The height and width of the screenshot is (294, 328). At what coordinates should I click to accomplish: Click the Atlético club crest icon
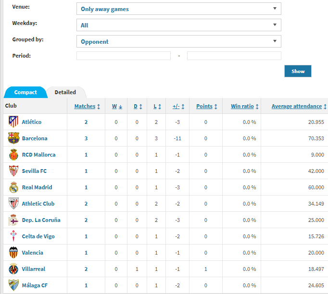point(13,122)
